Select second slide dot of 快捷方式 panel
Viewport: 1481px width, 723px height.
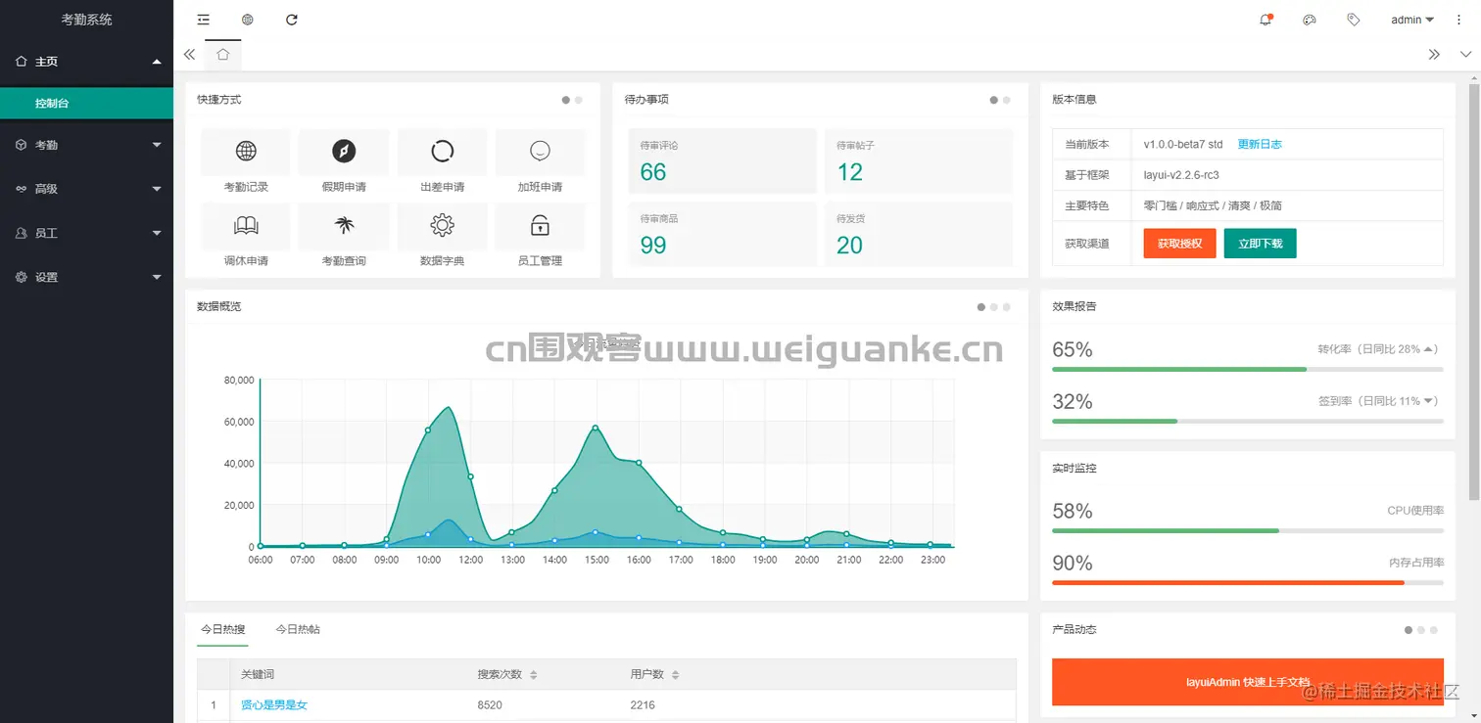coord(579,100)
